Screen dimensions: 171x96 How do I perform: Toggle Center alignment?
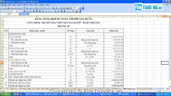coord(37,11)
